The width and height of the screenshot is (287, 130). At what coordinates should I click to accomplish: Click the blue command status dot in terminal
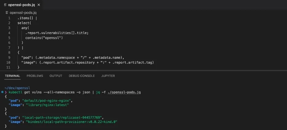pos(2,92)
